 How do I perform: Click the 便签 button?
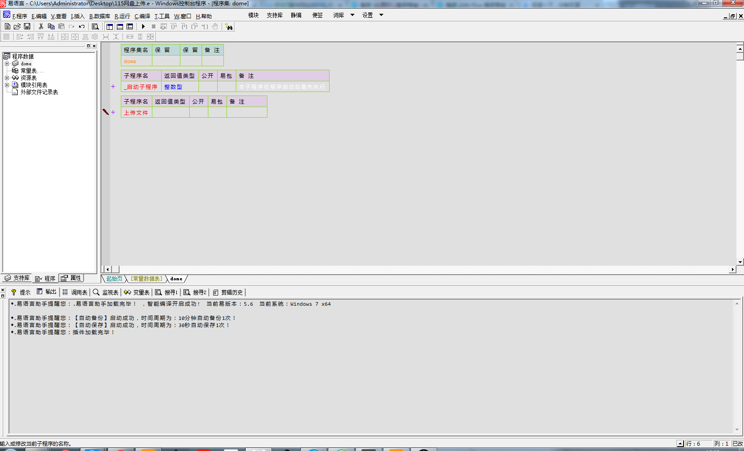(317, 15)
